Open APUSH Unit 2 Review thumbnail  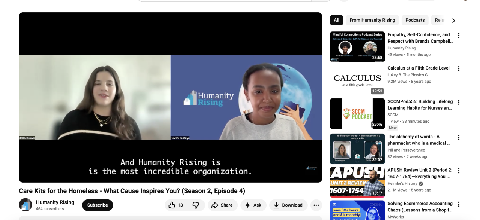(357, 182)
